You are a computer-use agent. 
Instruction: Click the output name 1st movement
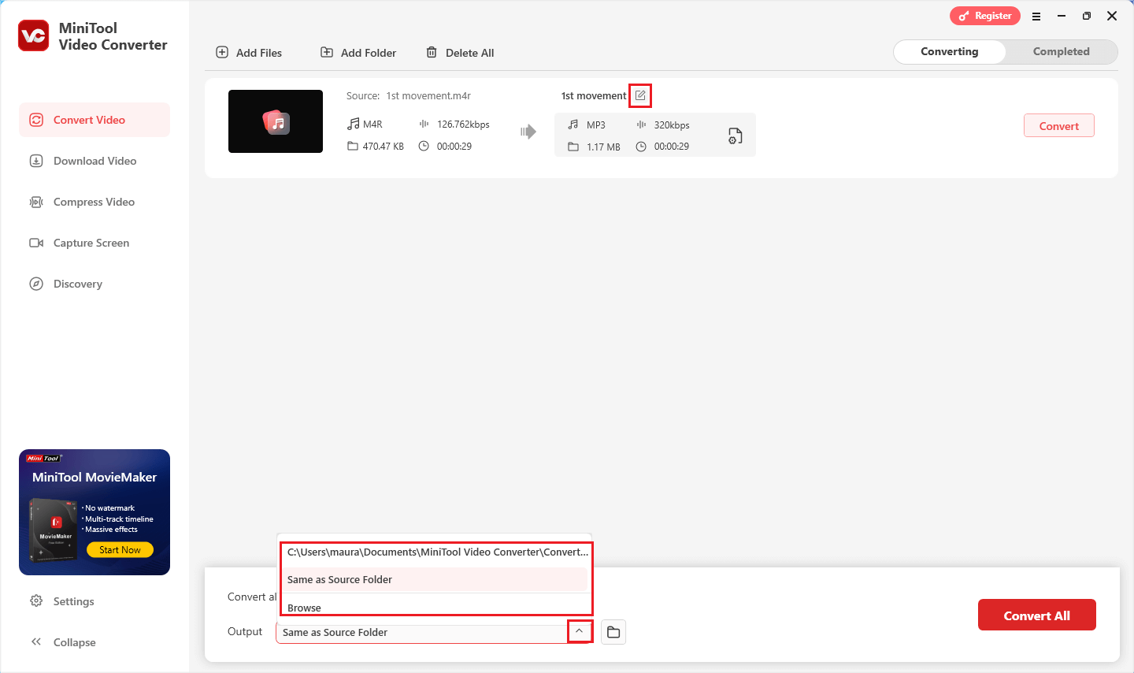point(594,96)
